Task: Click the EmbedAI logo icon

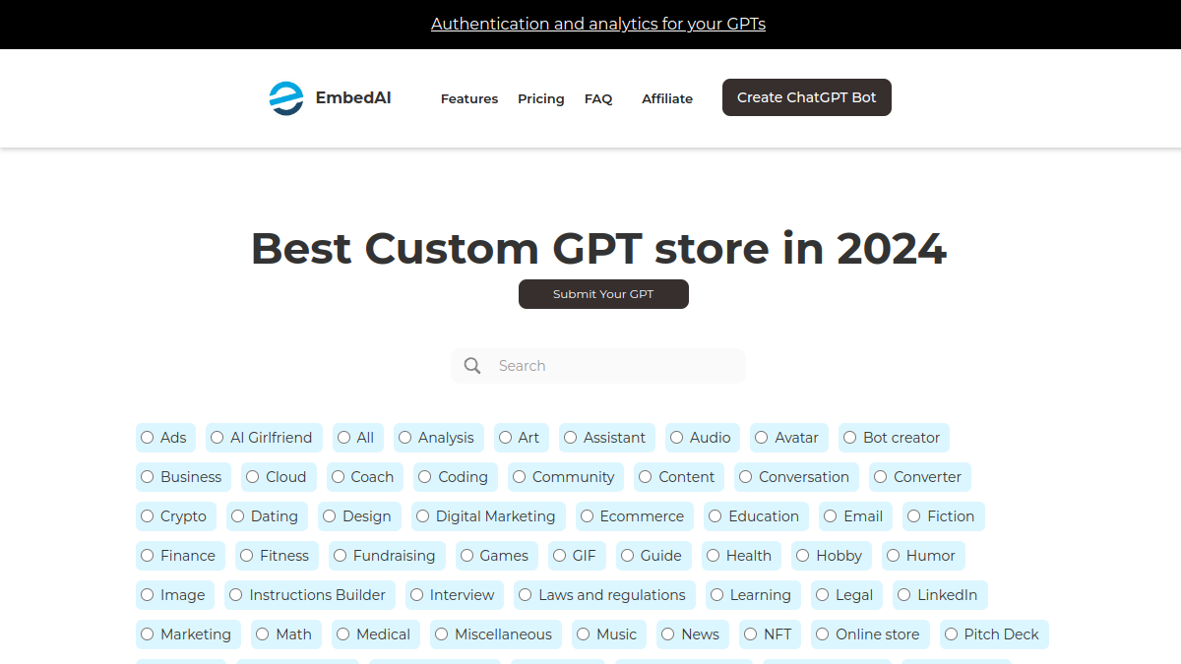Action: tap(286, 98)
